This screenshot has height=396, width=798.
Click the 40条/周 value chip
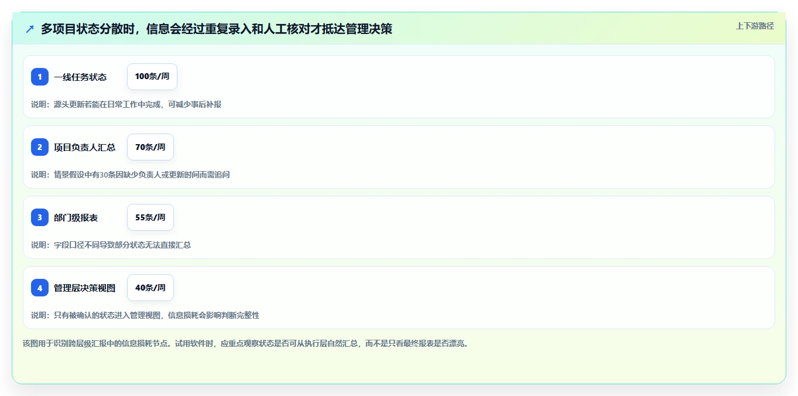(150, 288)
